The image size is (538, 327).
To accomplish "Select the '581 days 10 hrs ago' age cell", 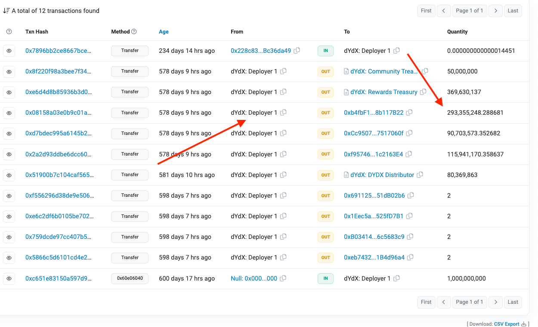I will click(x=187, y=175).
